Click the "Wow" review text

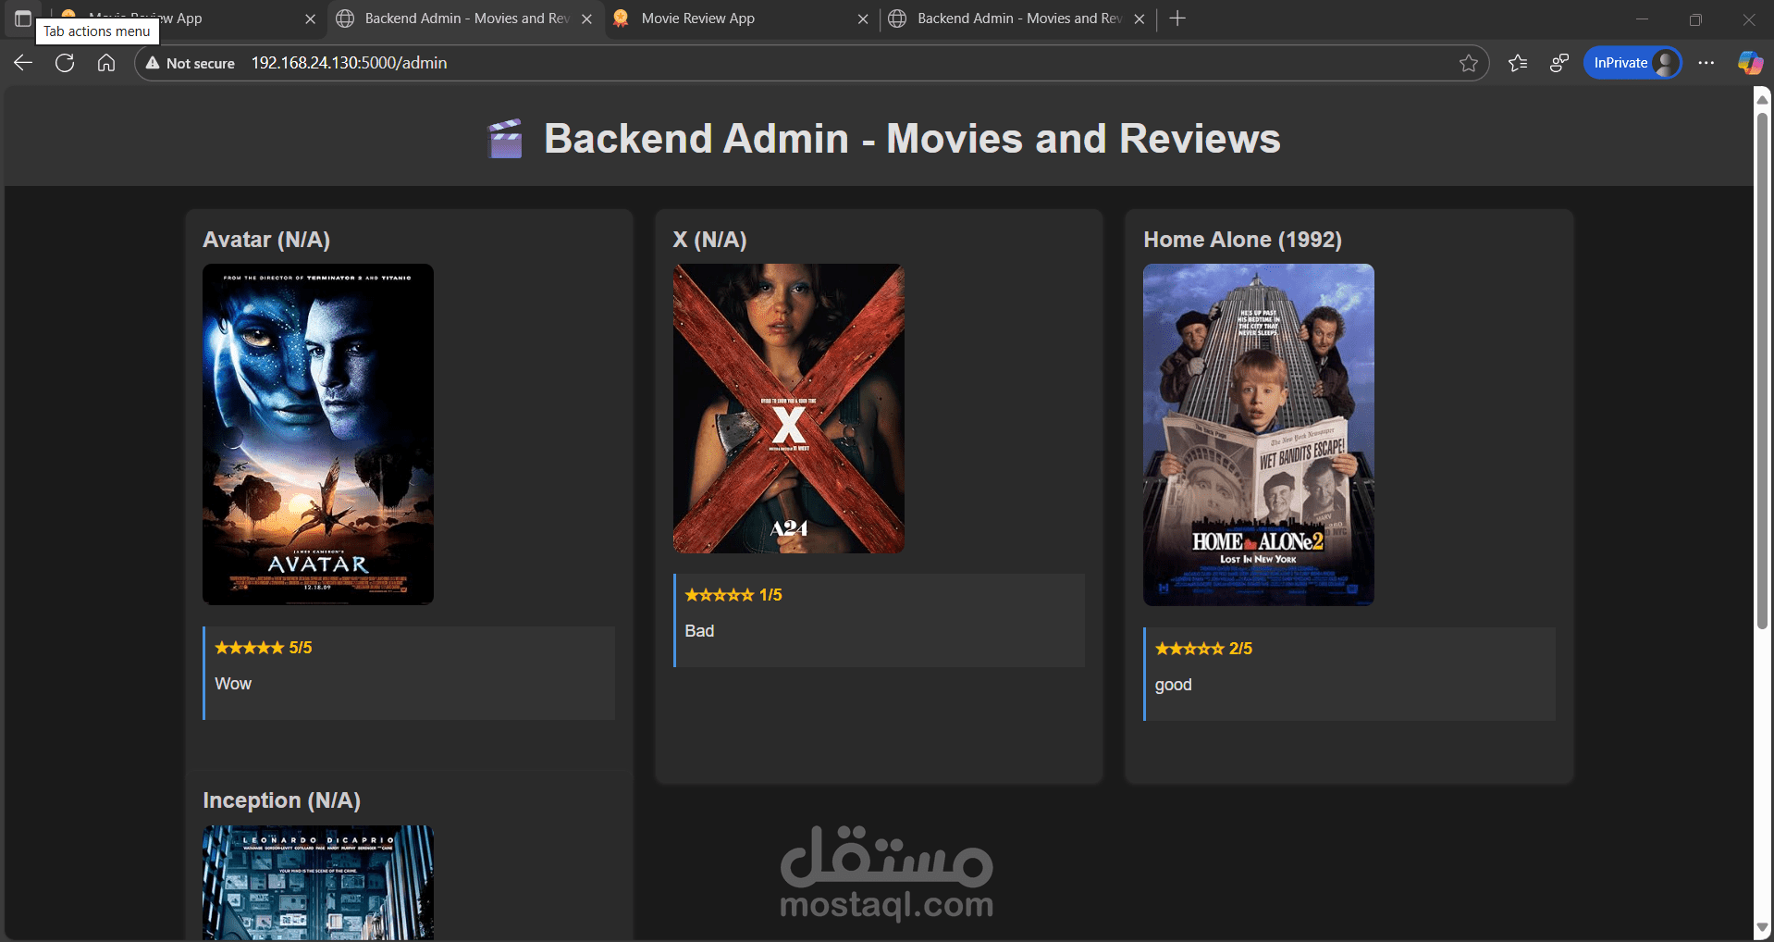point(233,684)
